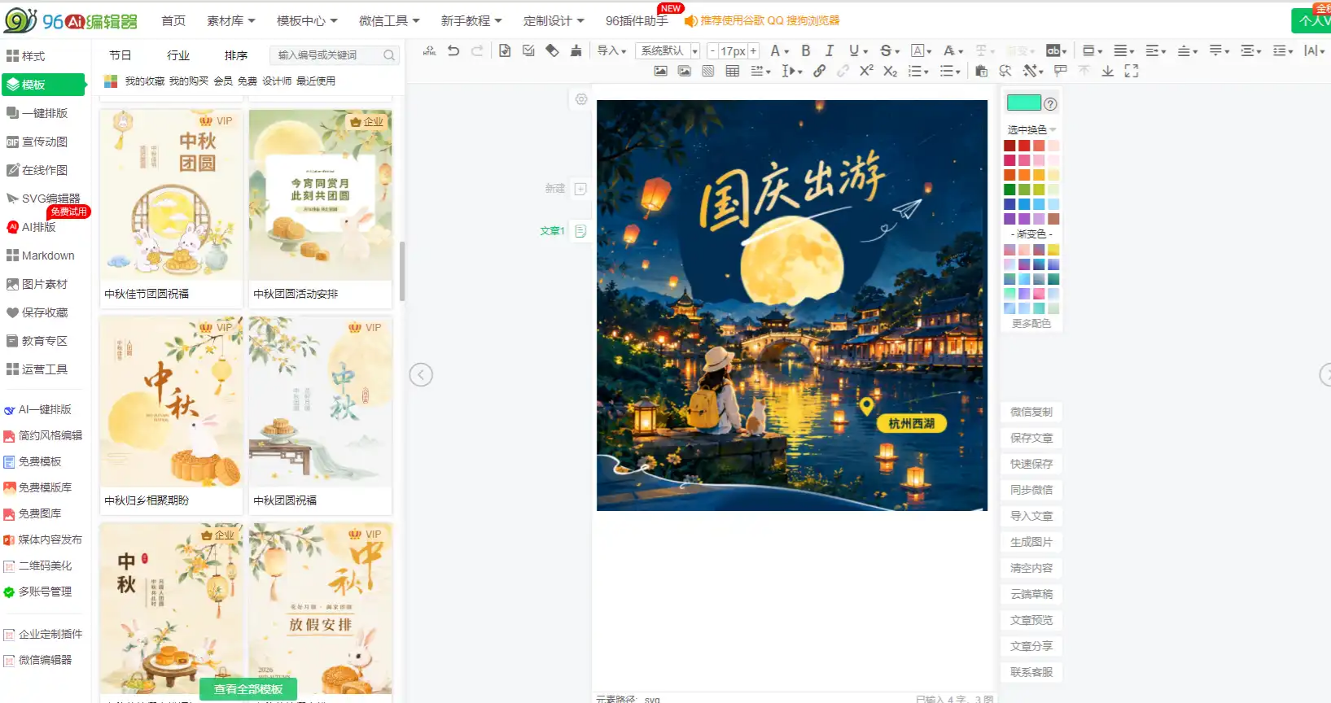Open the 微信工具 menu
Viewport: 1331px width, 703px height.
[x=389, y=20]
